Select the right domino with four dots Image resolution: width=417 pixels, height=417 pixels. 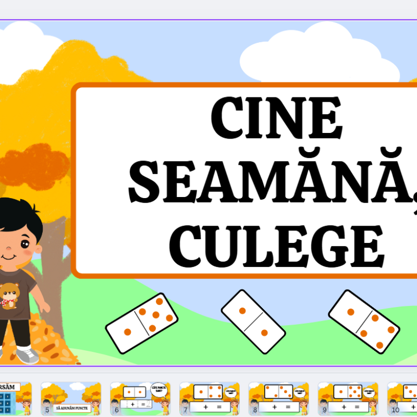(x=364, y=322)
